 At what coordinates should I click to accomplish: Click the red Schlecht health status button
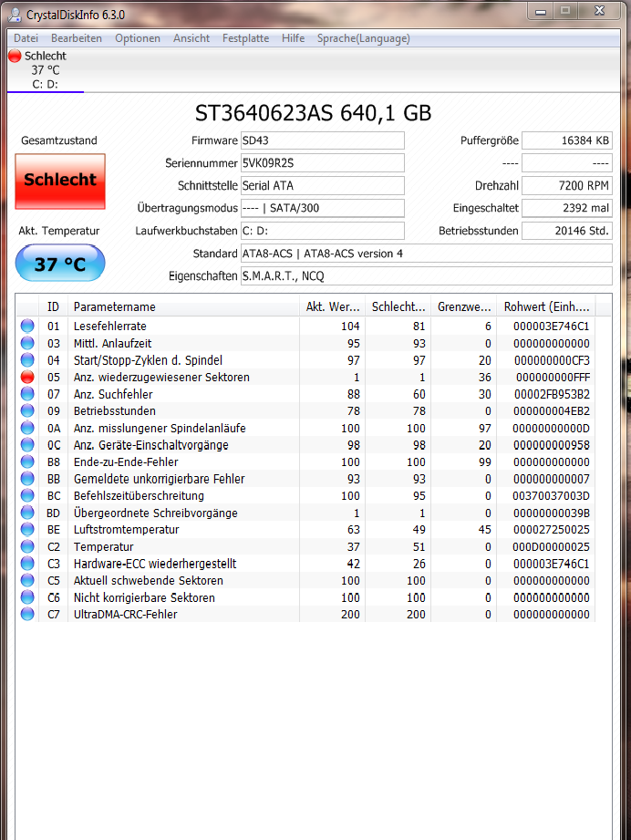60,181
